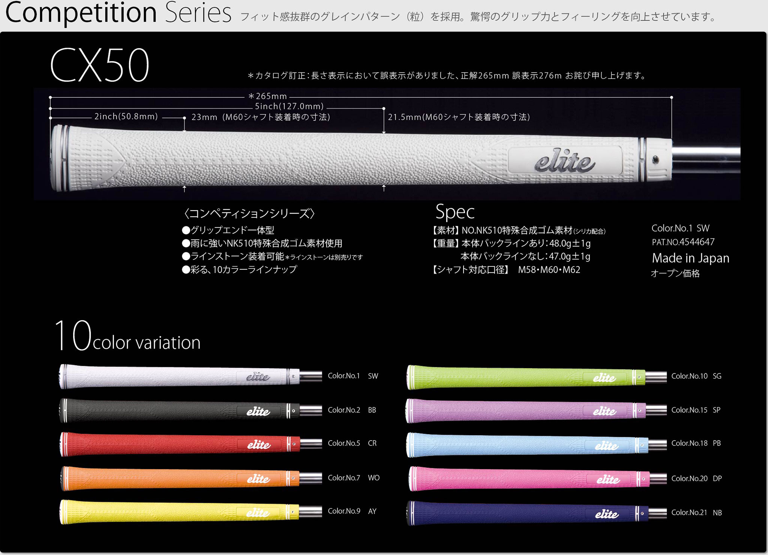
Task: Click the 'オープン価格' text
Action: click(x=675, y=274)
